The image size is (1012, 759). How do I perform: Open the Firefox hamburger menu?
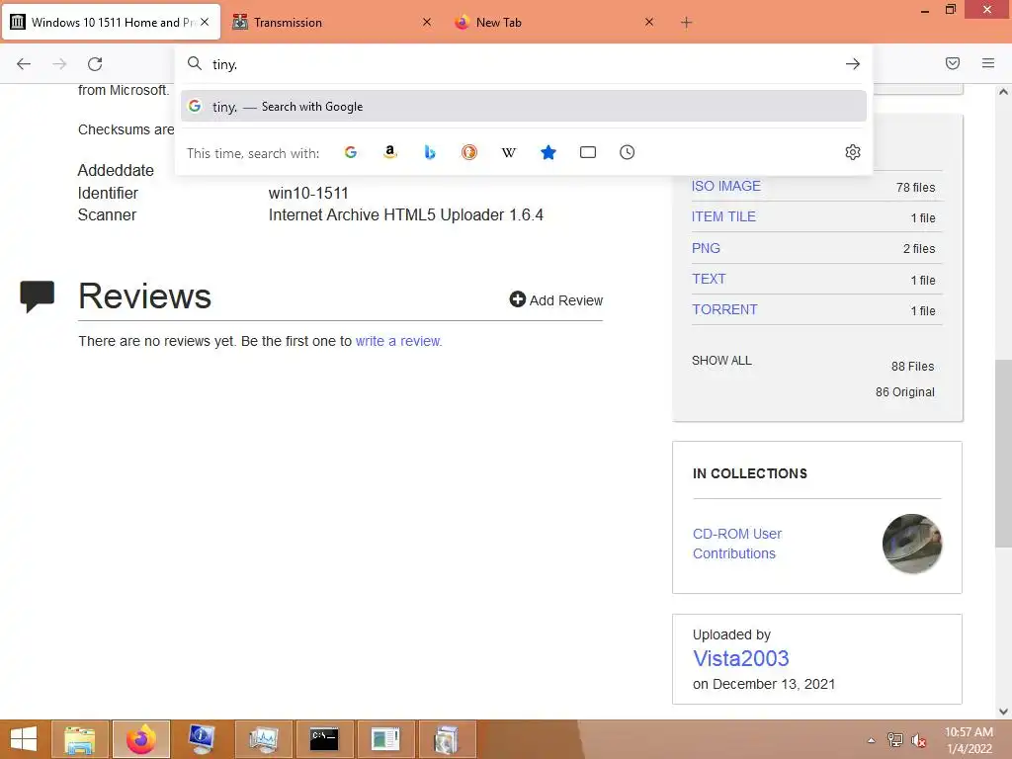988,63
